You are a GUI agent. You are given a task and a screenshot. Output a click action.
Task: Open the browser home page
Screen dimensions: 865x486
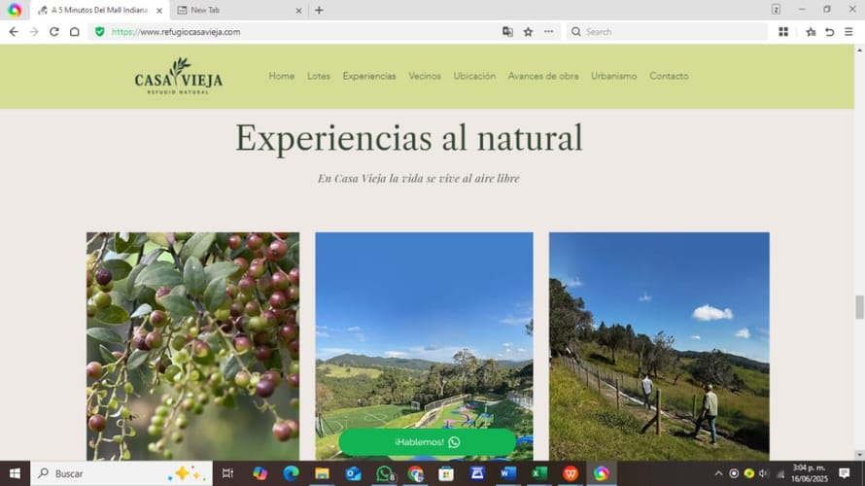pos(75,32)
